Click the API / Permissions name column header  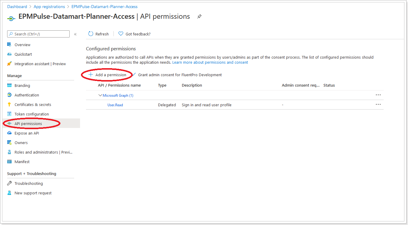(x=119, y=85)
